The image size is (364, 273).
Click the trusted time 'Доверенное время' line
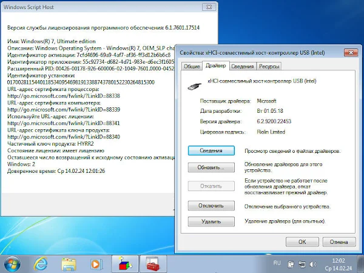pyautogui.click(x=56, y=171)
